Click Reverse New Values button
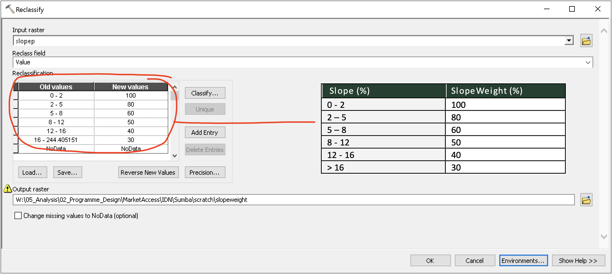 pos(148,172)
